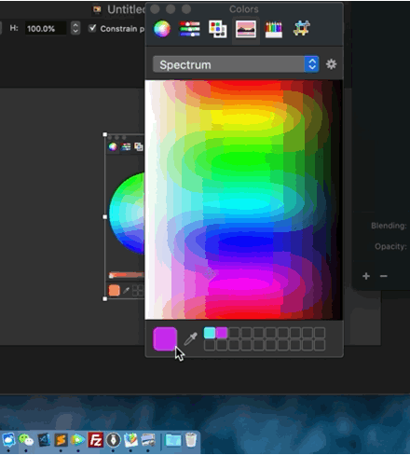Image resolution: width=410 pixels, height=455 pixels.
Task: Open the Color Palettes tab
Action: tap(217, 29)
